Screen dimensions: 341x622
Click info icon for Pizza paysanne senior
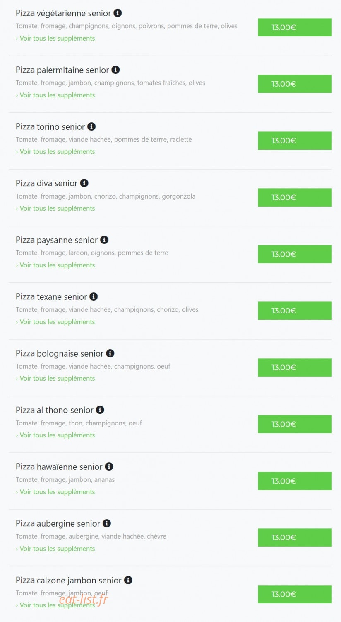[x=104, y=240]
